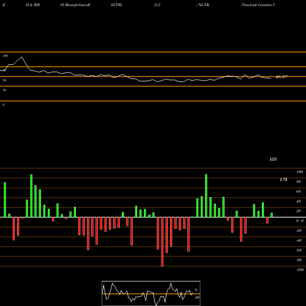Click the peak of the RSI line near 100
306x306 pixels.
[21, 57]
